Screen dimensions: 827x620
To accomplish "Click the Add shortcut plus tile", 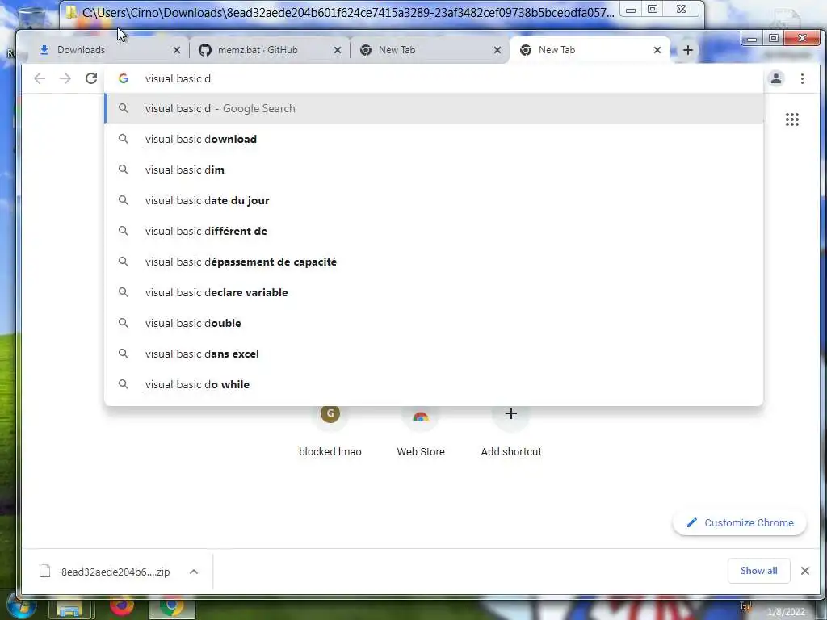I will tap(510, 429).
